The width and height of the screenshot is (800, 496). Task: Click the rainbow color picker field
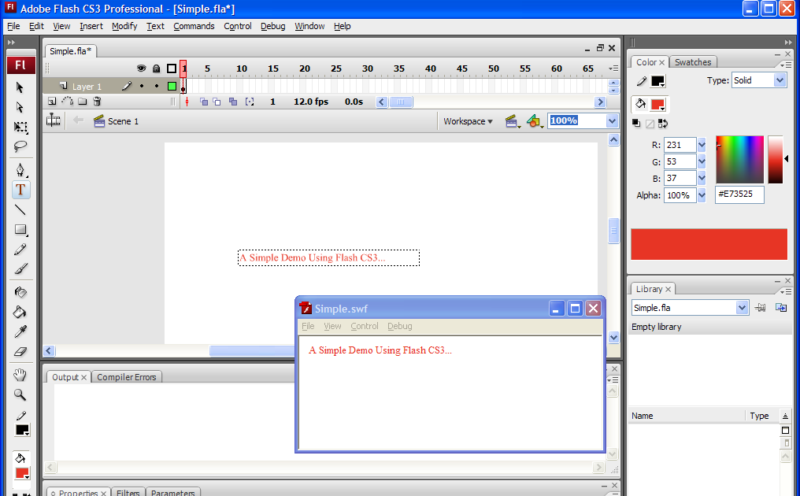(740, 160)
